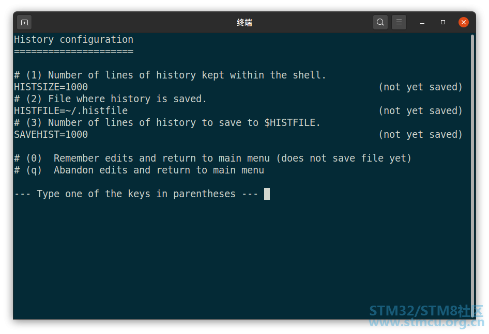Image resolution: width=489 pixels, height=334 pixels.
Task: Click the 终端 window title
Action: pyautogui.click(x=244, y=22)
